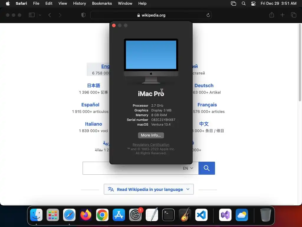Click the Ventura 13.4 macOS version
The width and height of the screenshot is (302, 227).
(161, 124)
